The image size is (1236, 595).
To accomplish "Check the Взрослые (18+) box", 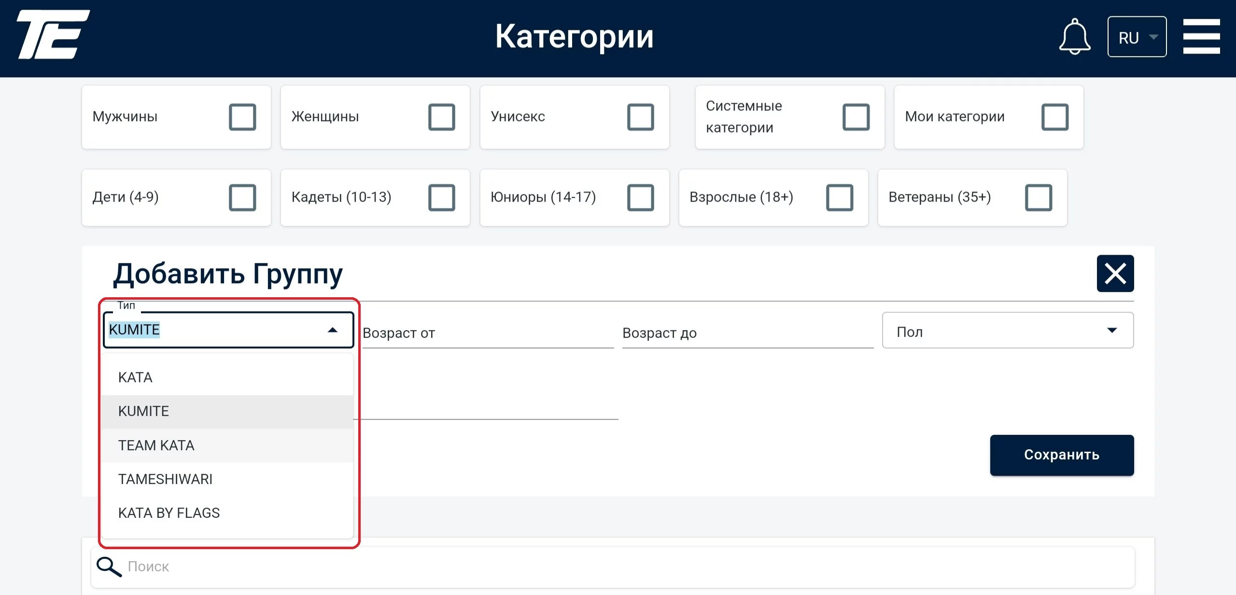I will (839, 197).
